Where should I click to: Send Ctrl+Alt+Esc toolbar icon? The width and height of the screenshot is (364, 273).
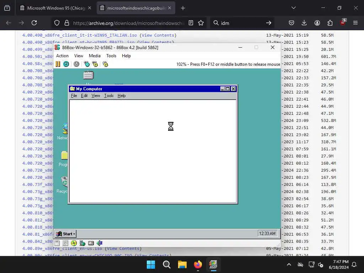[95, 64]
